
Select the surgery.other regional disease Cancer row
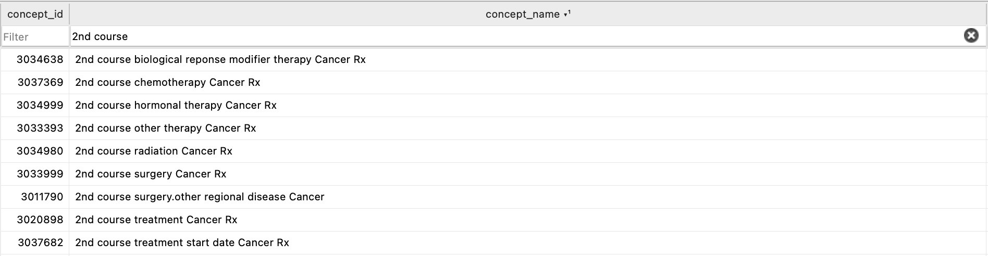pyautogui.click(x=494, y=197)
